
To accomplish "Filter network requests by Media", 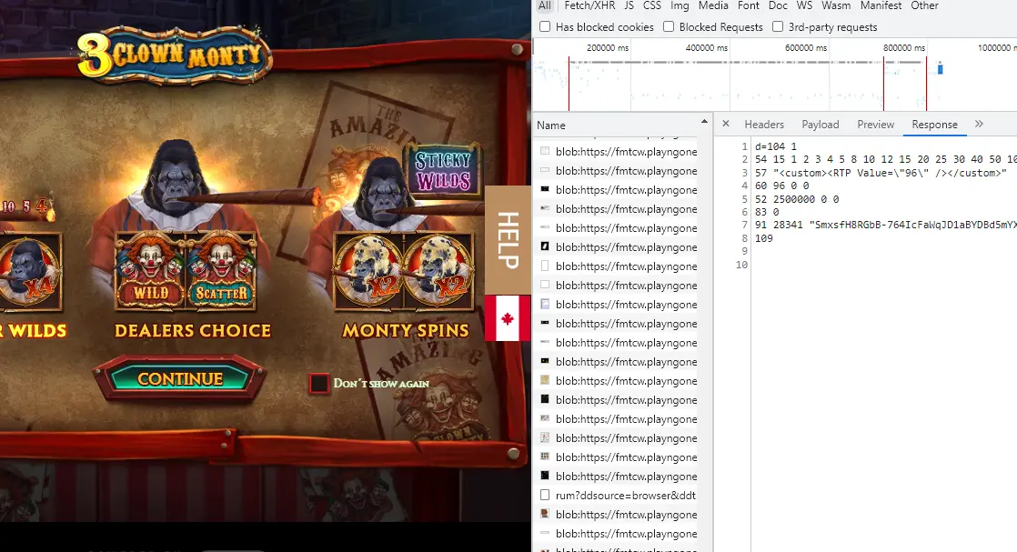I will click(713, 5).
